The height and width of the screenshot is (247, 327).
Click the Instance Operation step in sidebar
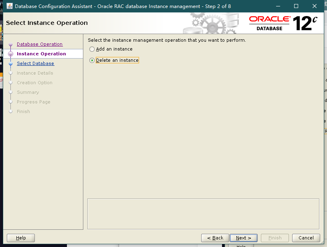pos(41,54)
